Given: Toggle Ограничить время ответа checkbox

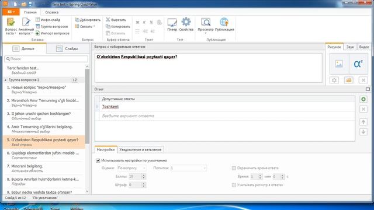Looking at the screenshot, I should (x=234, y=168).
